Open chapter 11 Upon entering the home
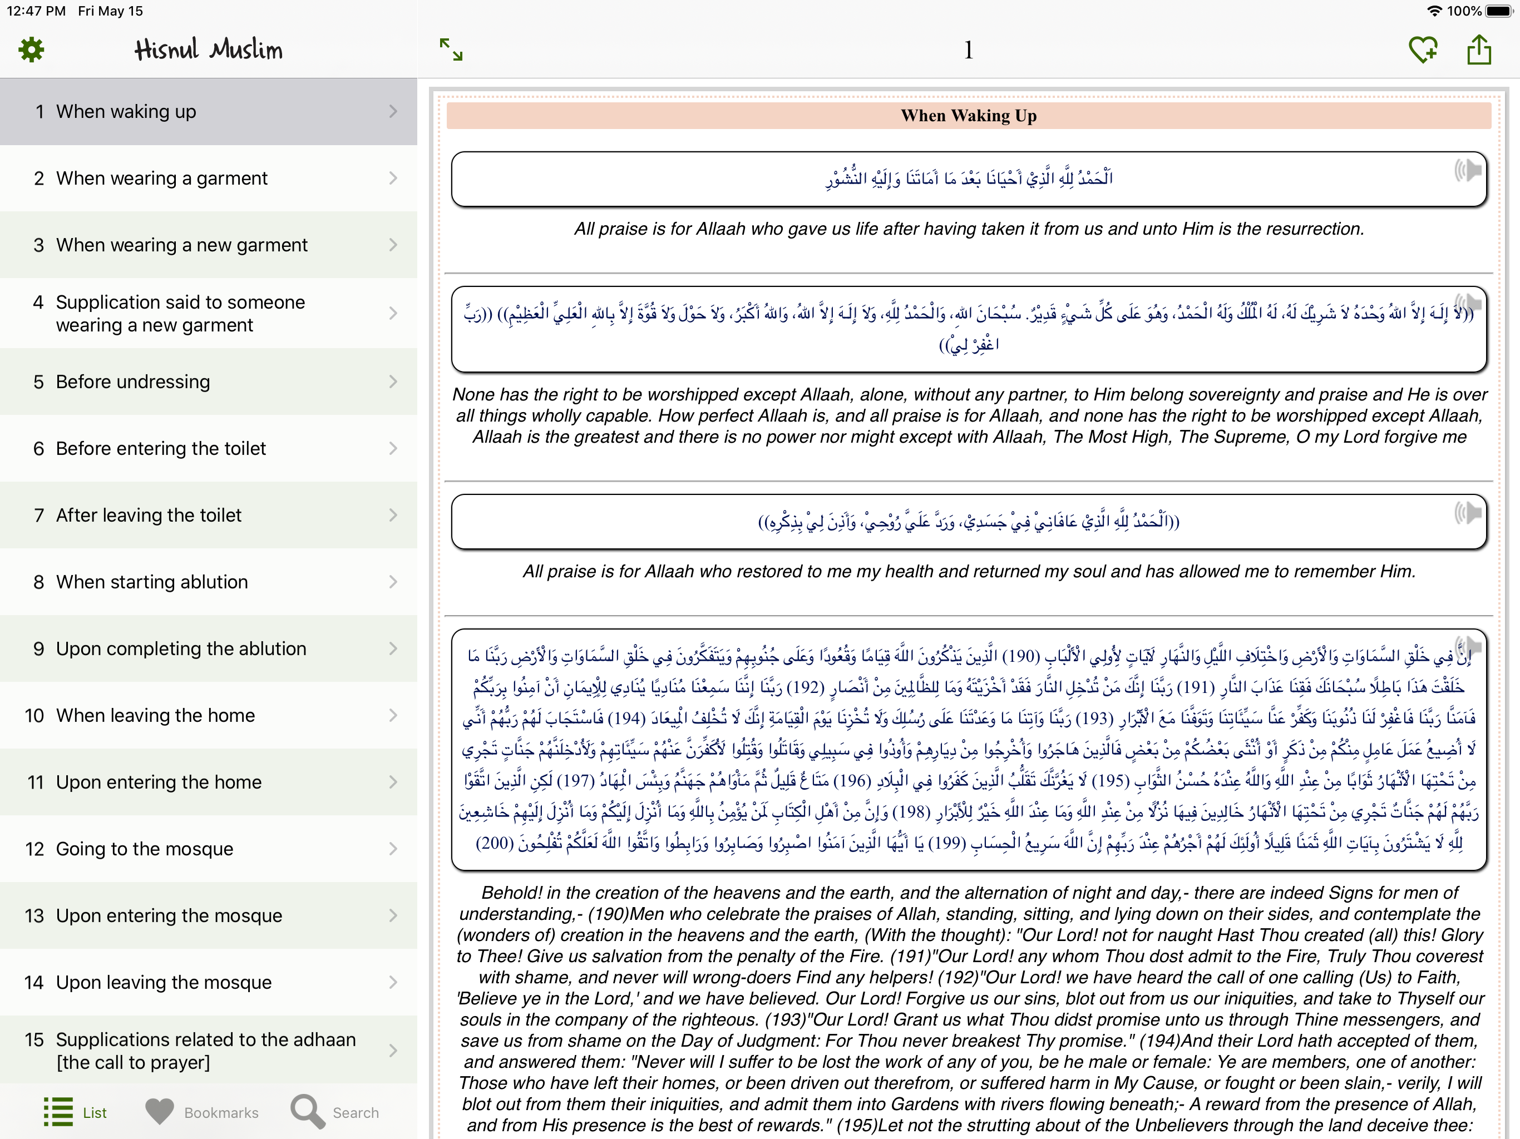The height and width of the screenshot is (1139, 1520). click(208, 782)
